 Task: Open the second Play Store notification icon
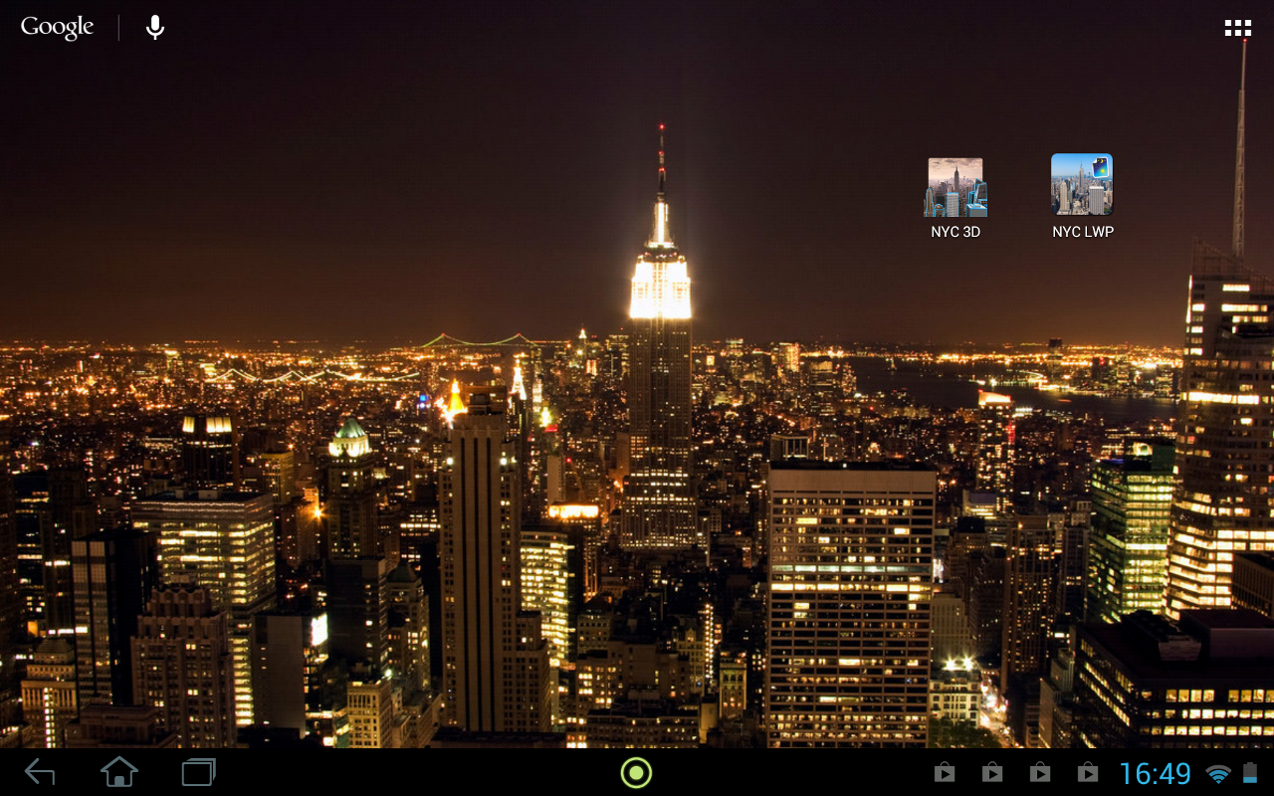coord(992,772)
